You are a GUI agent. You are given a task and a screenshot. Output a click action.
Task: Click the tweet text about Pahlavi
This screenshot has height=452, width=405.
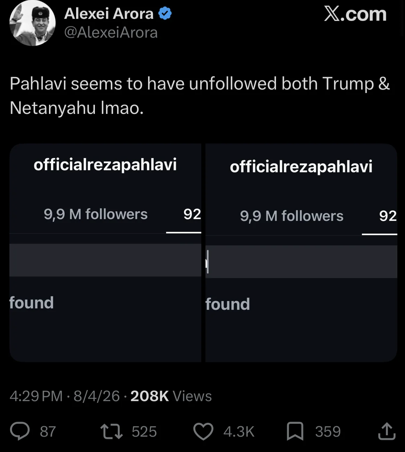200,95
